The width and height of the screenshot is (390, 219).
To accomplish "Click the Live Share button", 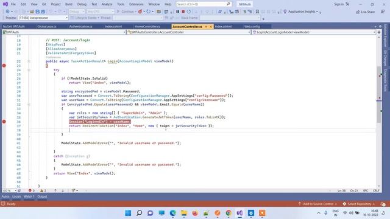I will pos(365,12).
